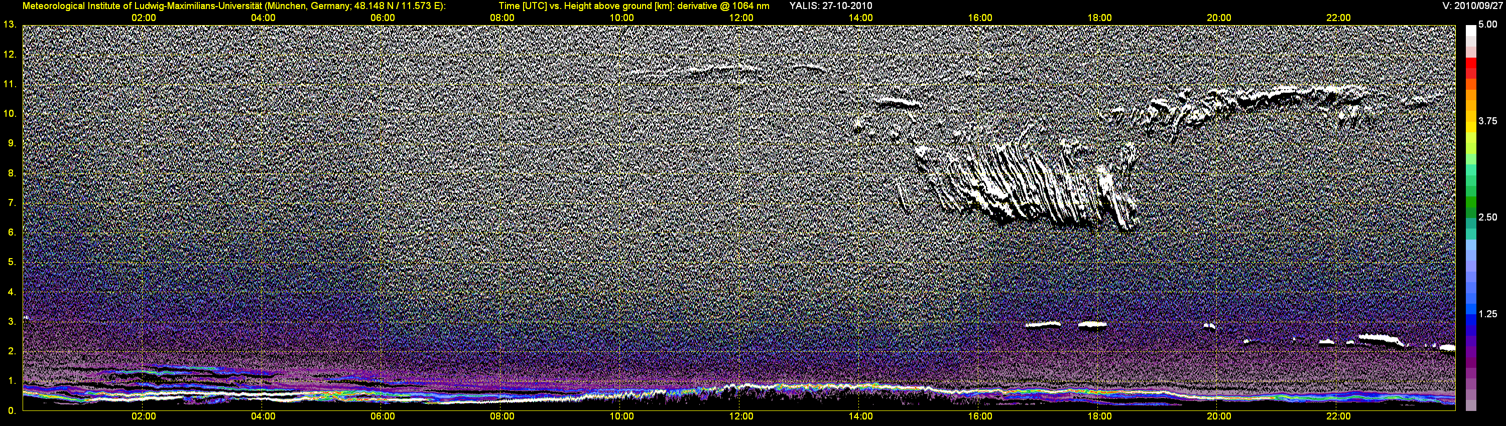Click the 3.75 color scale value
The width and height of the screenshot is (1506, 426).
point(1487,121)
